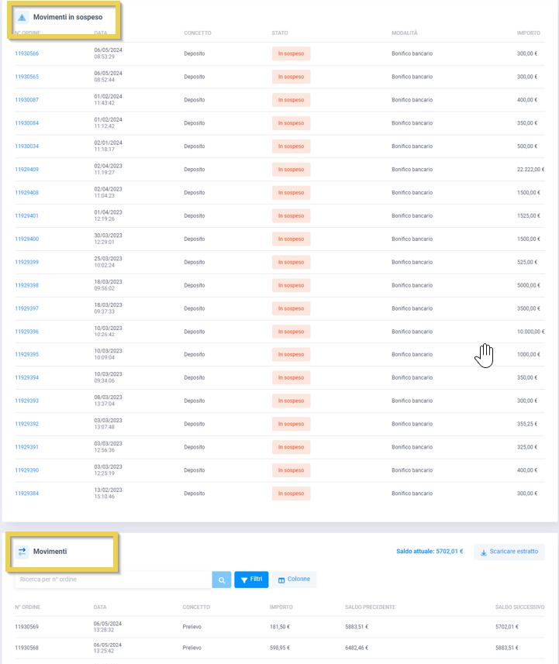Open order 11929393 from 08/03/2023

[27, 401]
